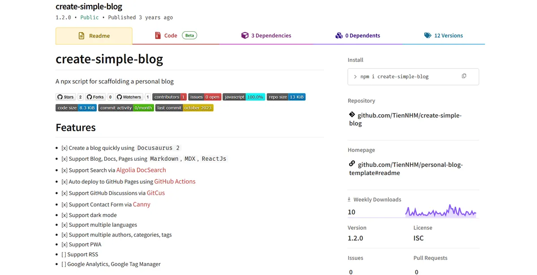Click 'Google Analytics, Google Tag Manager' item
This screenshot has width=537, height=275.
(111, 264)
